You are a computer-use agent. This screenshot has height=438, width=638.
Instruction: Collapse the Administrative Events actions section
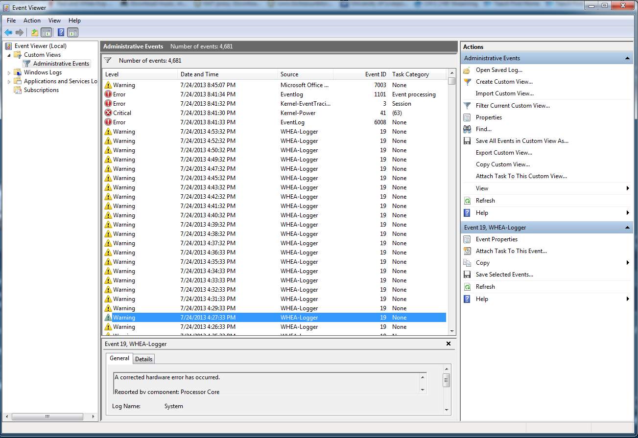(627, 58)
